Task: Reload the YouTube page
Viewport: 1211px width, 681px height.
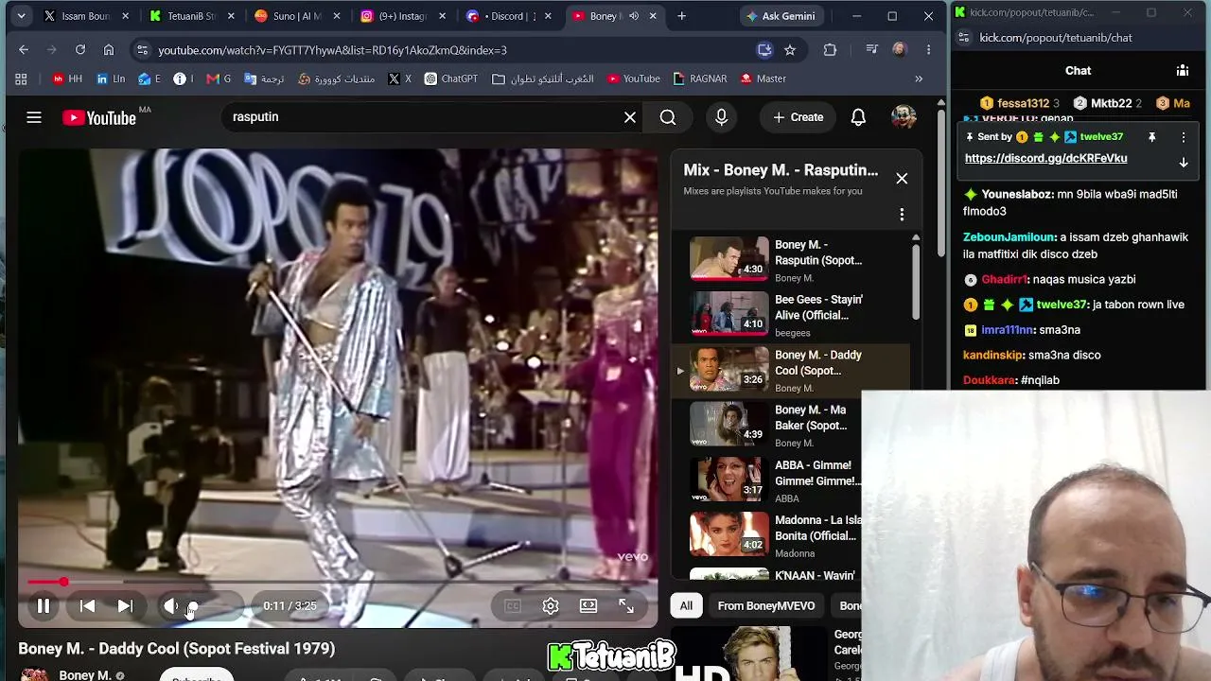Action: (x=80, y=50)
